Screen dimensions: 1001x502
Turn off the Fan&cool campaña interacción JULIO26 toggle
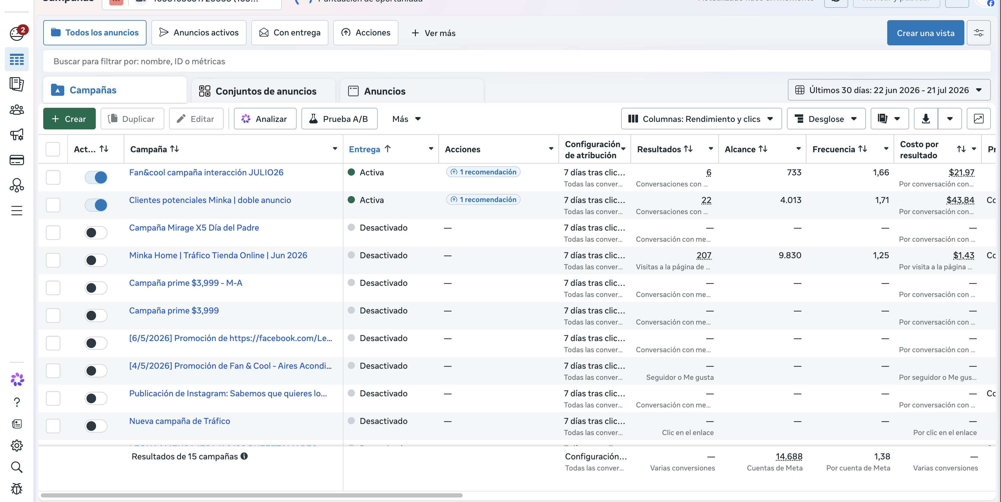click(96, 177)
